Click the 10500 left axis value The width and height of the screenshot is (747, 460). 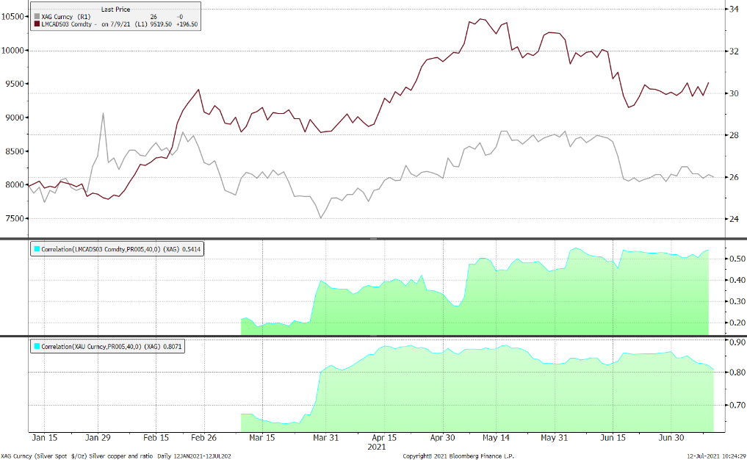tap(13, 17)
